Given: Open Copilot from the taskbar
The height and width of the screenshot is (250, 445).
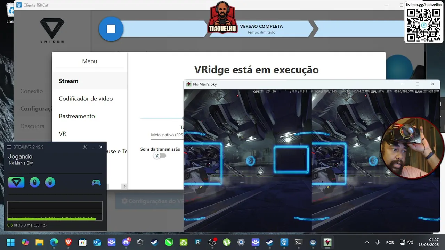Looking at the screenshot, I should [x=25, y=242].
